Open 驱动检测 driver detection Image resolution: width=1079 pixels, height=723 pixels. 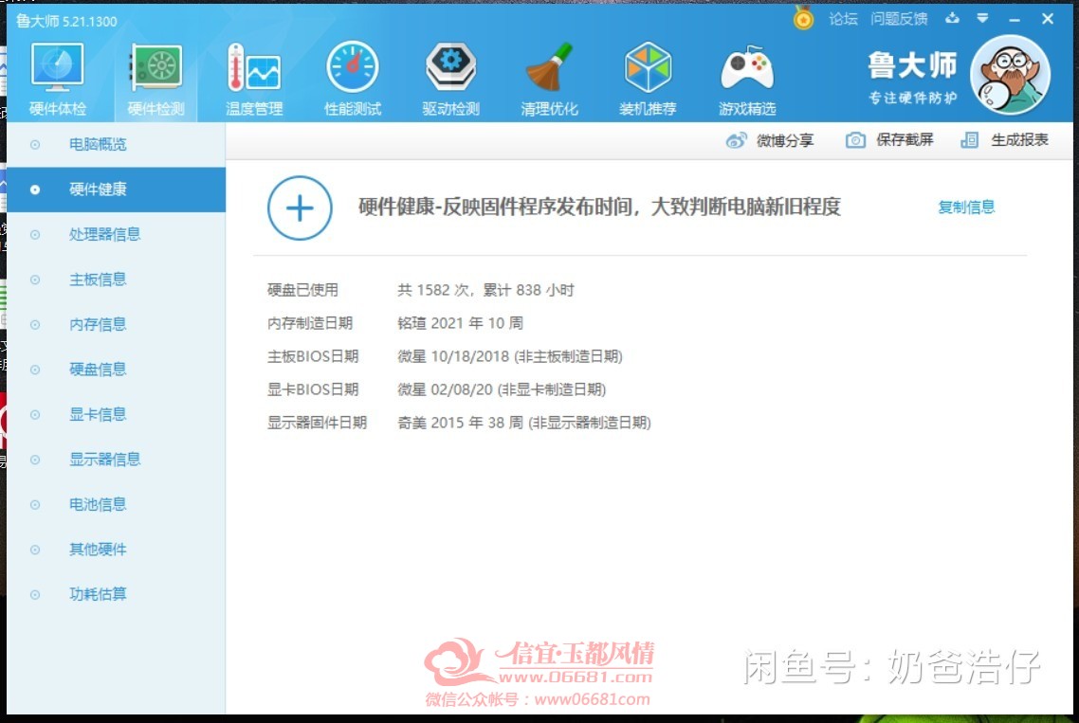(x=450, y=67)
